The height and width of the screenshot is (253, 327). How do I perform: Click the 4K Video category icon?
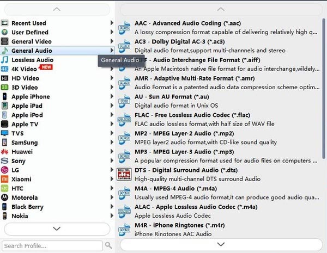tap(5, 69)
